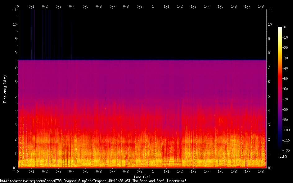
Task: Click the 1.8 tick on the top time axis
Action: [261, 6]
